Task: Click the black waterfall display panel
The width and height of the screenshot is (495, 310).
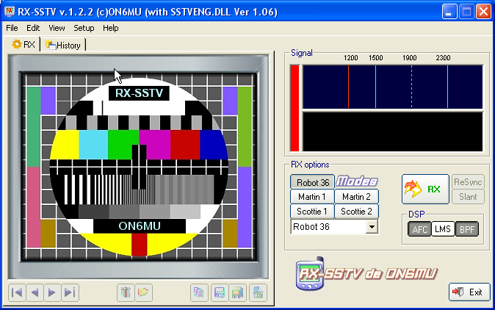Action: [x=393, y=131]
